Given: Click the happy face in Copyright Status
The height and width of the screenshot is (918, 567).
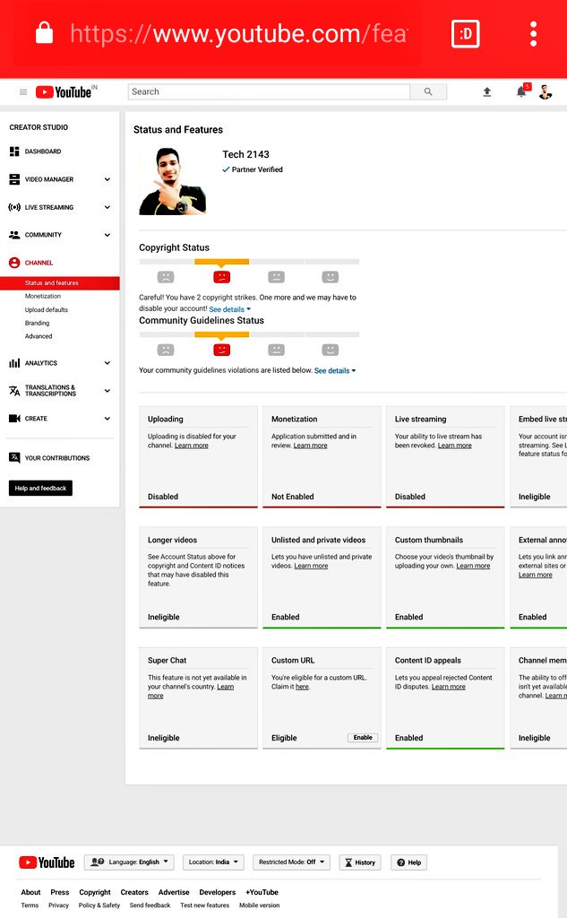Looking at the screenshot, I should pyautogui.click(x=330, y=277).
